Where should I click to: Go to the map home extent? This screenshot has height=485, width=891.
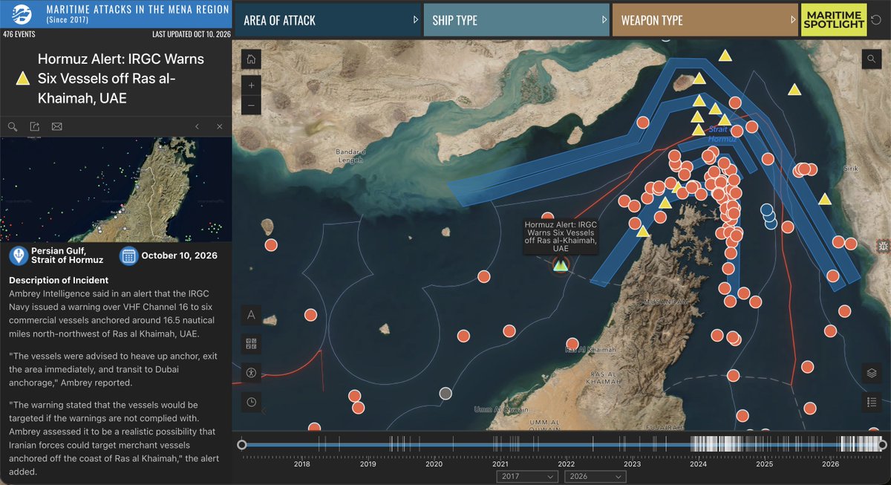(251, 59)
